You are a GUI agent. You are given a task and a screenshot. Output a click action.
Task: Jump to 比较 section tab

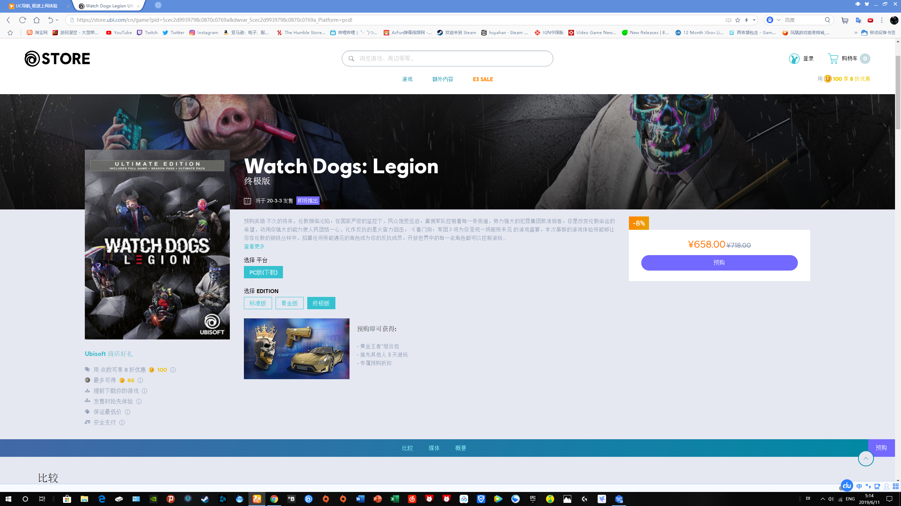coord(408,448)
